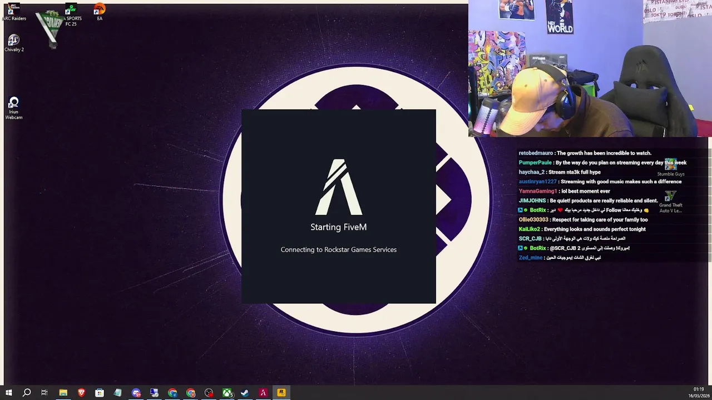Open the computer monitor taskbar icon

154,393
